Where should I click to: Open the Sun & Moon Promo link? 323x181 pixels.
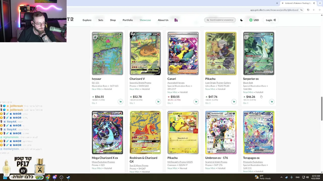tap(139, 166)
